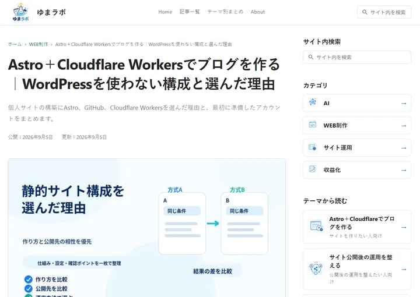The image size is (420, 297).
Task: Click the article title breadcrumb text
Action: click(x=143, y=44)
